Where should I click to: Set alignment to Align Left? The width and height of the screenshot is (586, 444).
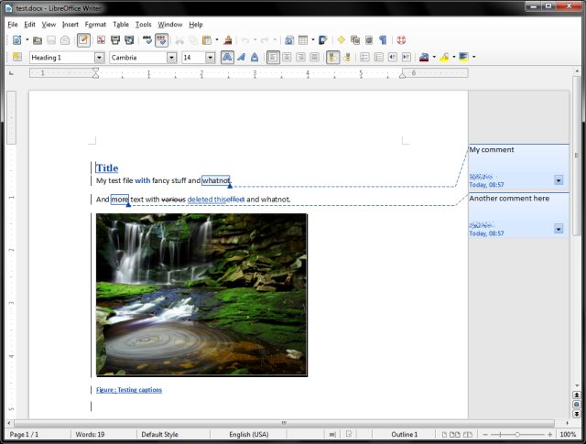coord(273,57)
